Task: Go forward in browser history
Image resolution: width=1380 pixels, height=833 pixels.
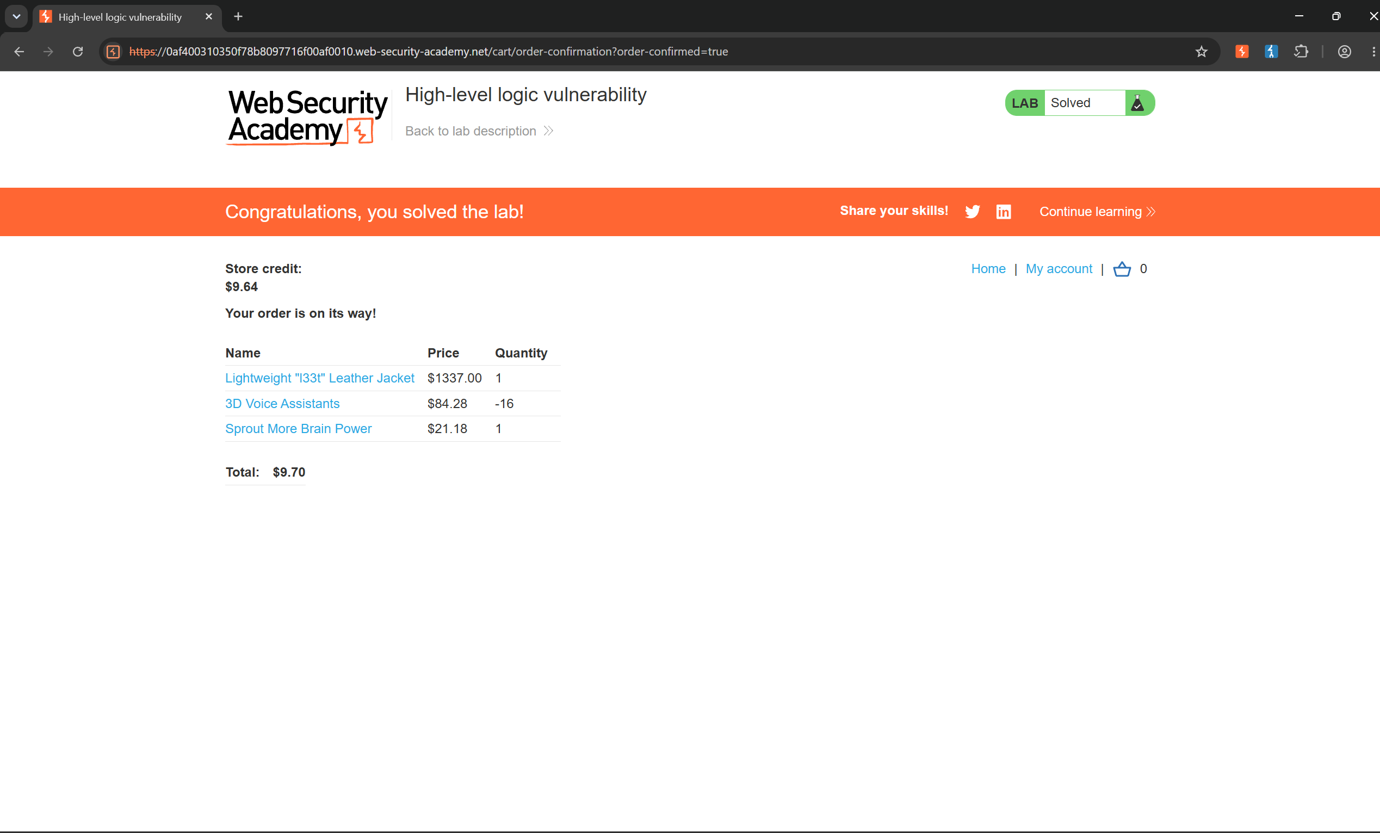Action: point(49,52)
